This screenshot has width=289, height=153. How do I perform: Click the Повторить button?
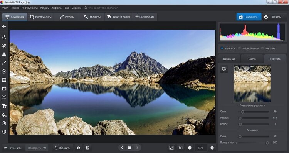tap(37, 148)
